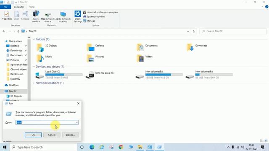
Task: Open the recent locations dropdown arrow
Action: coord(14,31)
